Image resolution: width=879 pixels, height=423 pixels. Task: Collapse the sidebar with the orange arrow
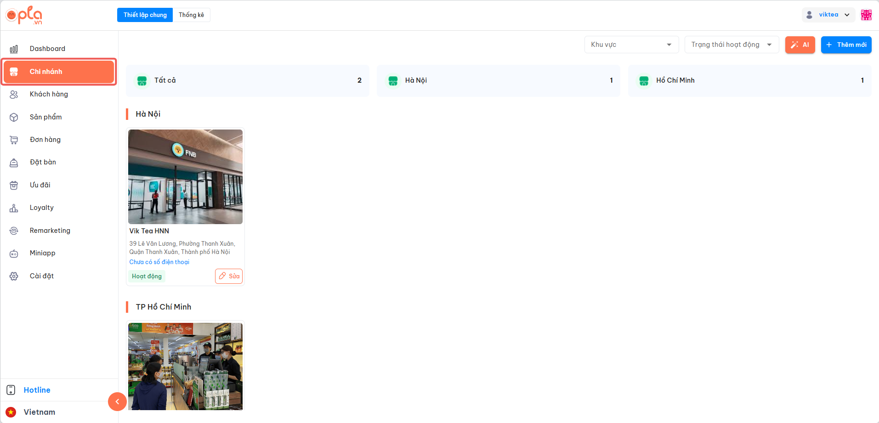click(x=117, y=401)
